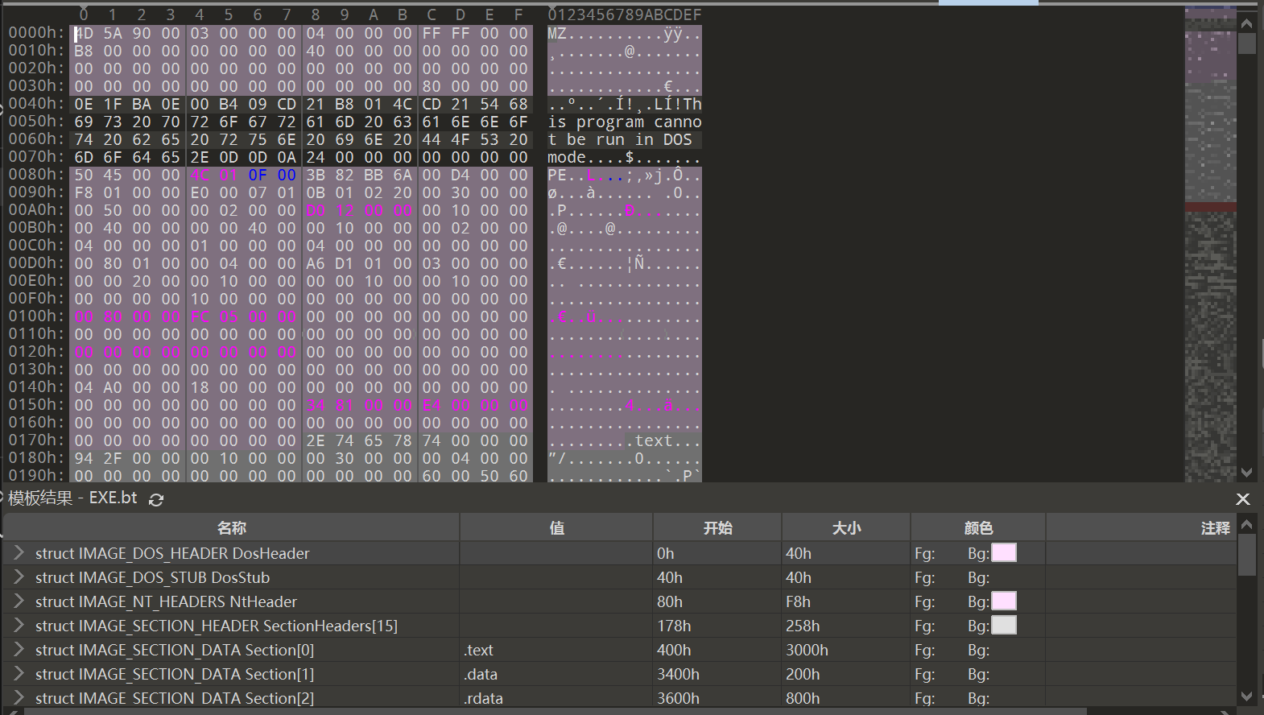Click the 4D byte at offset 0000h

(84, 34)
